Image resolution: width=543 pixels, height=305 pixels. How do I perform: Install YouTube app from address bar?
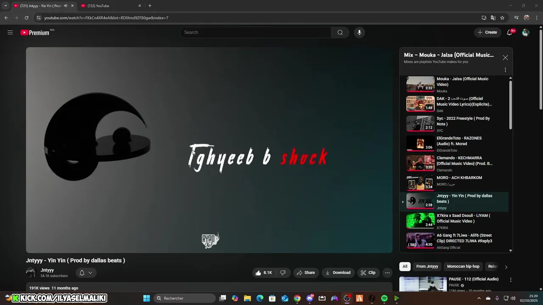pyautogui.click(x=484, y=18)
